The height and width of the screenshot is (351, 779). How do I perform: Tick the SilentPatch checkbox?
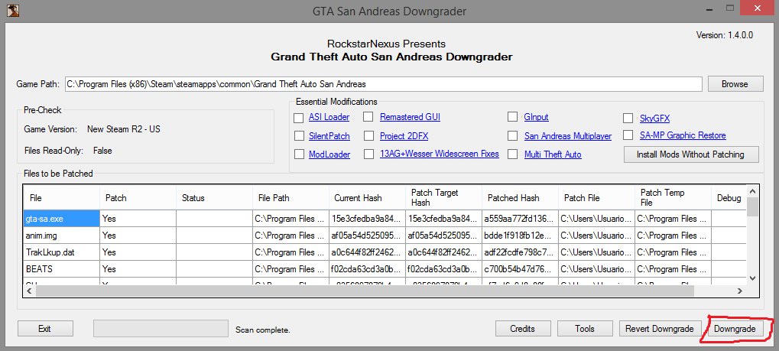tap(299, 136)
